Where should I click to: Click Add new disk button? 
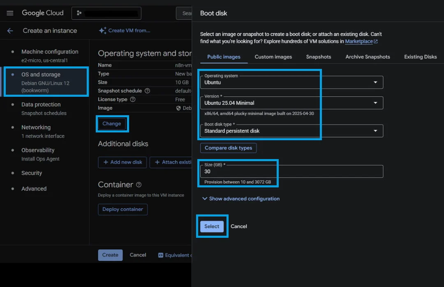[123, 162]
